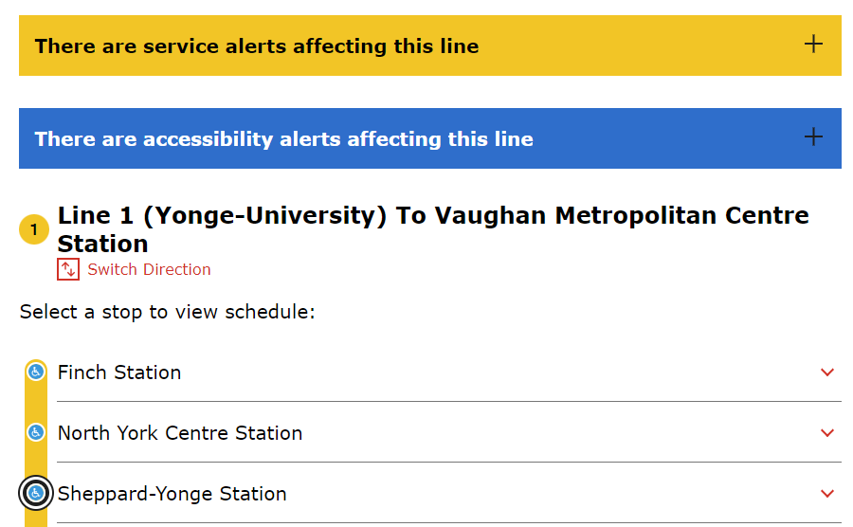
Task: Click the red Switch Direction arrows icon
Action: (68, 269)
